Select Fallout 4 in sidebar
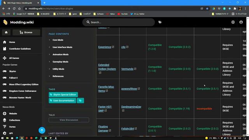Viewport: 249px width, 140px height. click(x=13, y=78)
